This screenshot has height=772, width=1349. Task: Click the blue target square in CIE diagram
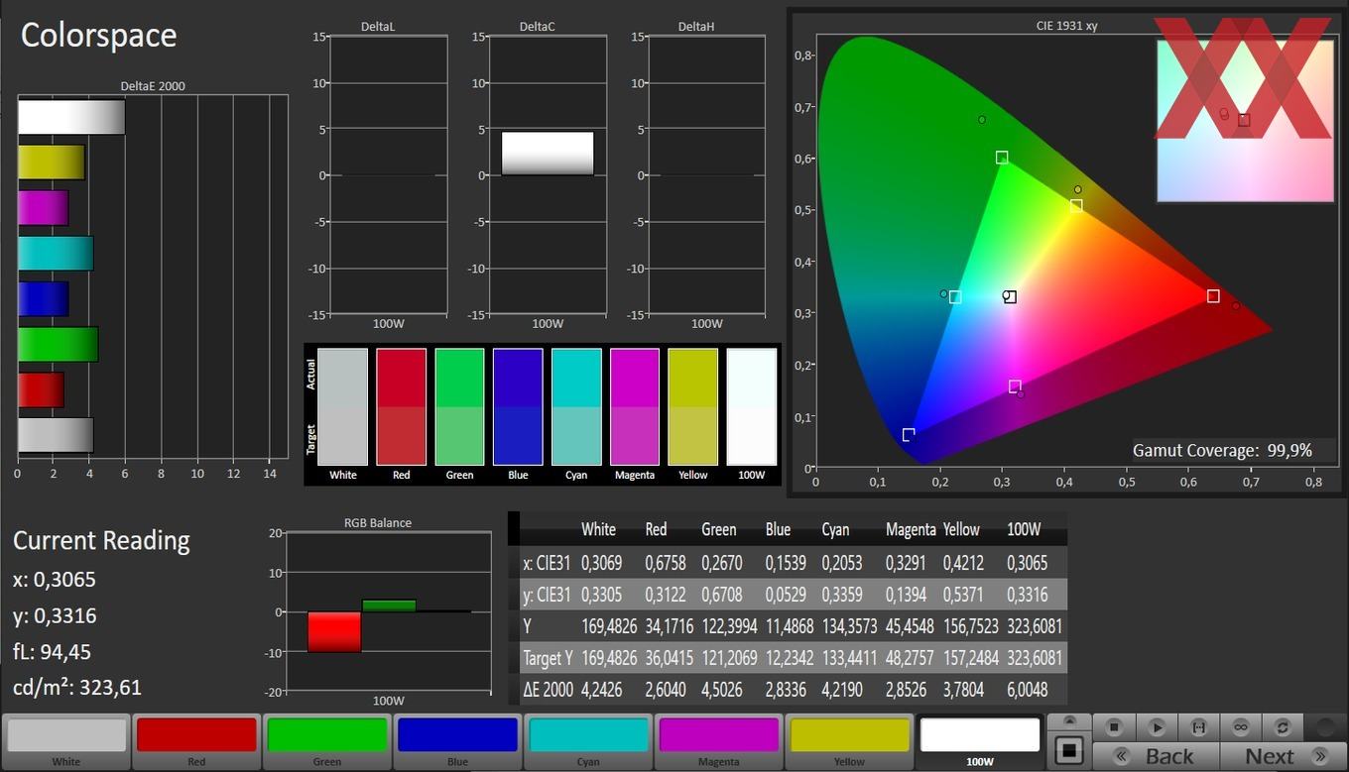(909, 435)
